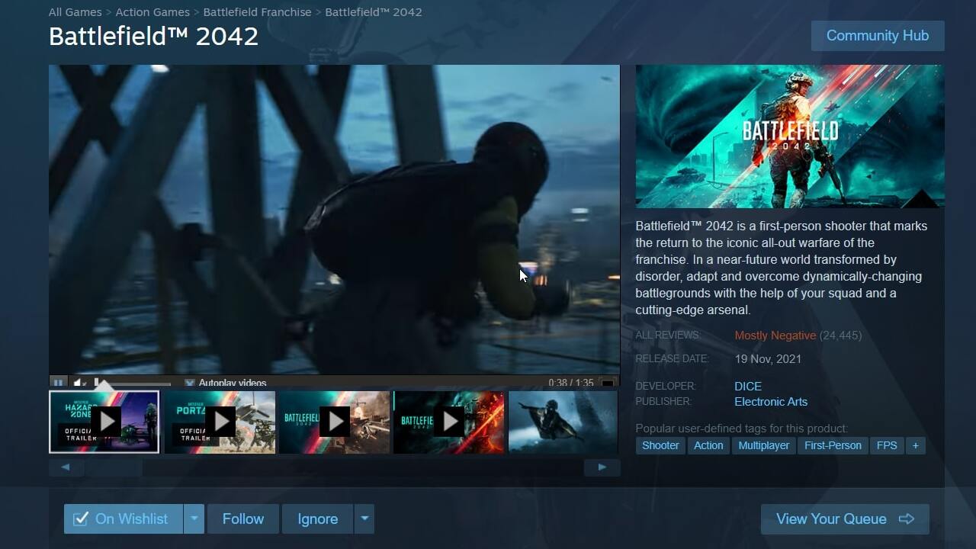This screenshot has height=549, width=976.
Task: Play the third trailer with helicopter scene
Action: tap(334, 422)
